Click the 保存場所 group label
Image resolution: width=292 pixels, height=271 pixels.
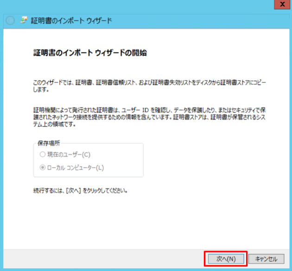click(49, 143)
